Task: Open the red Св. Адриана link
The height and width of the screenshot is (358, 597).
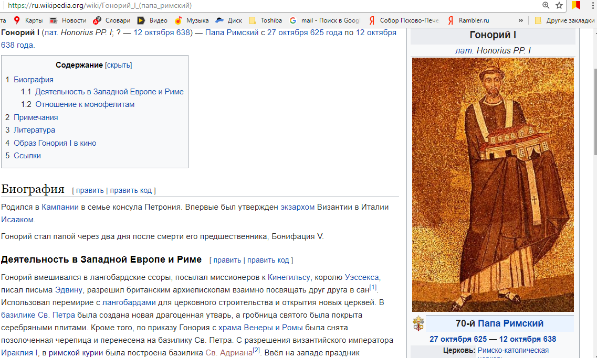Action: pos(229,353)
